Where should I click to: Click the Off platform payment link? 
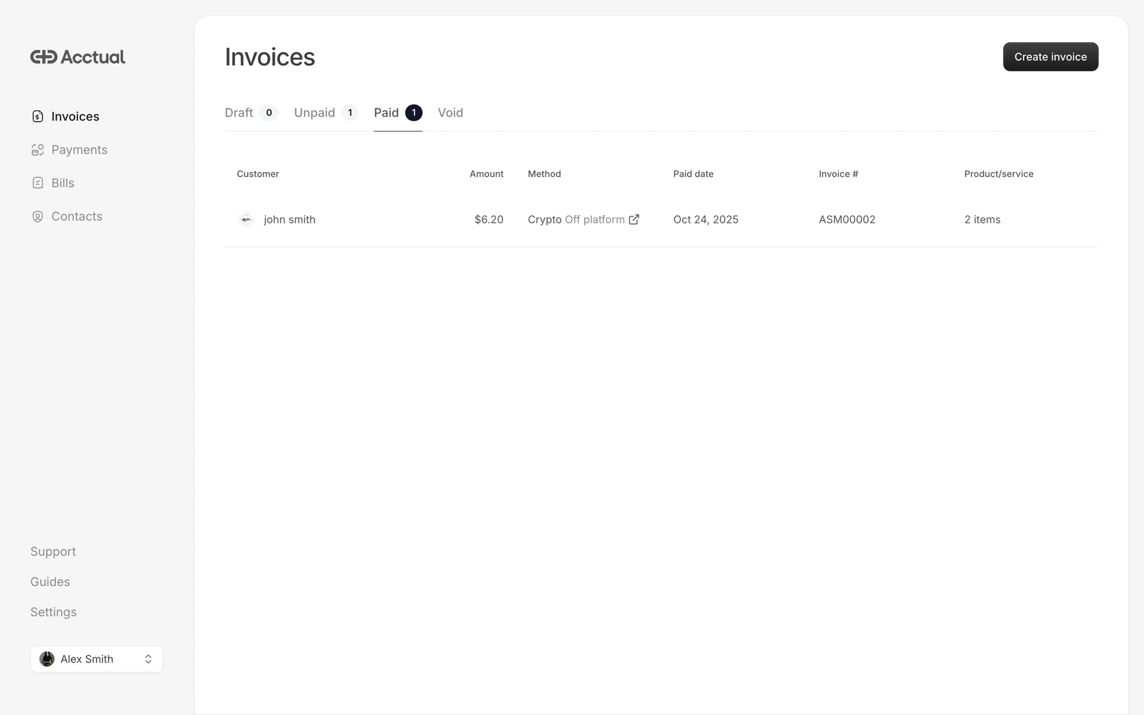pyautogui.click(x=595, y=219)
